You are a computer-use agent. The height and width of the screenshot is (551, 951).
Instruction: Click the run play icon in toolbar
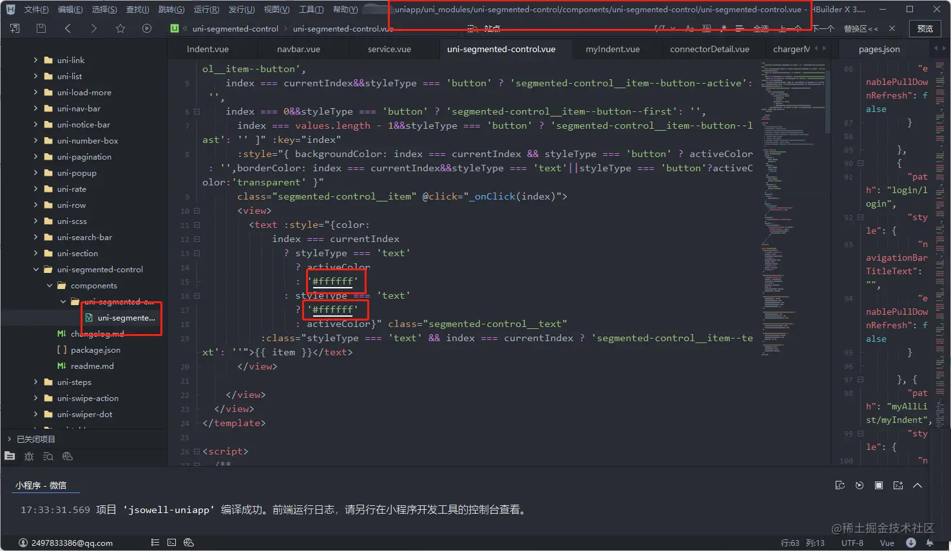pyautogui.click(x=147, y=28)
